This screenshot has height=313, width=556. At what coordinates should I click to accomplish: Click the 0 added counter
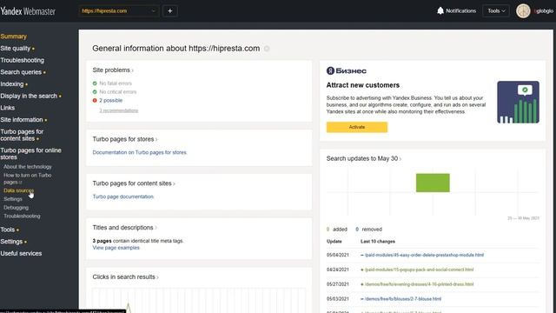336,230
